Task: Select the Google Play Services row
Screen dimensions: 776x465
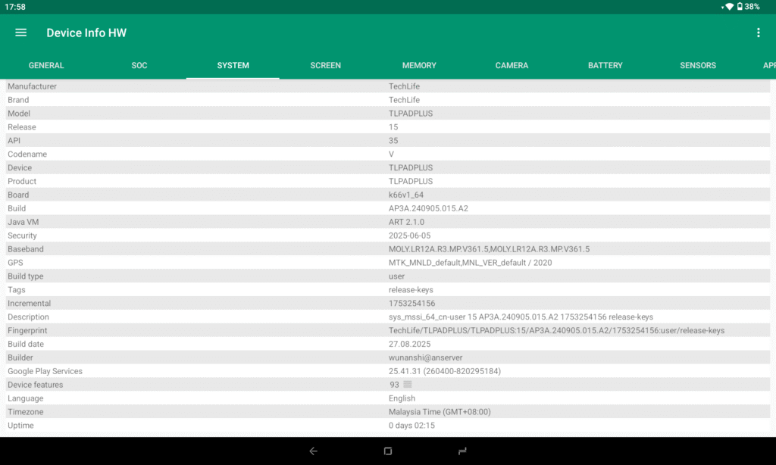Action: 444,371
